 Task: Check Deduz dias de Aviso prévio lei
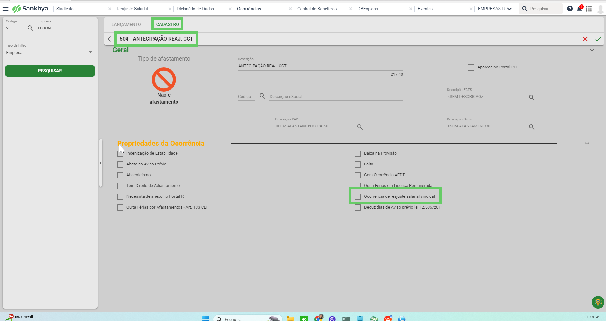pyautogui.click(x=358, y=208)
